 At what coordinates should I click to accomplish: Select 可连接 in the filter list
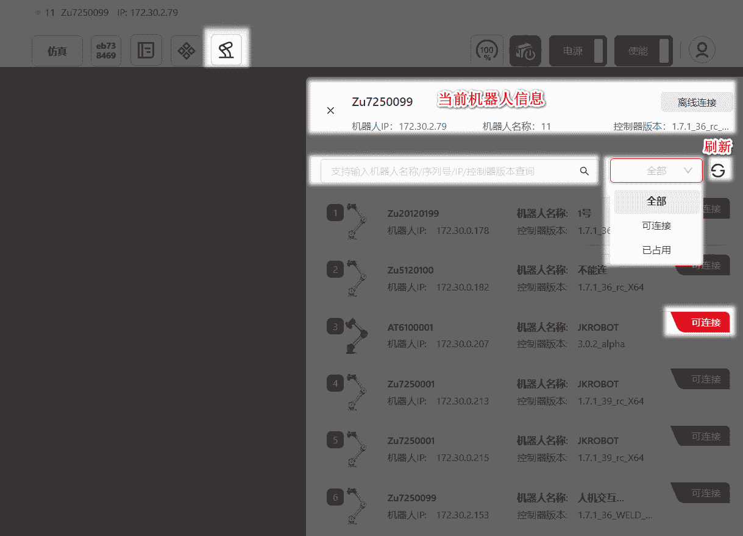pyautogui.click(x=656, y=226)
